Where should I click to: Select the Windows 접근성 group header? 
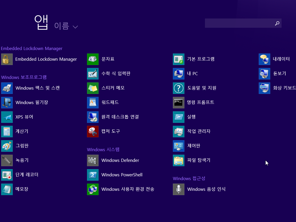[x=189, y=178]
